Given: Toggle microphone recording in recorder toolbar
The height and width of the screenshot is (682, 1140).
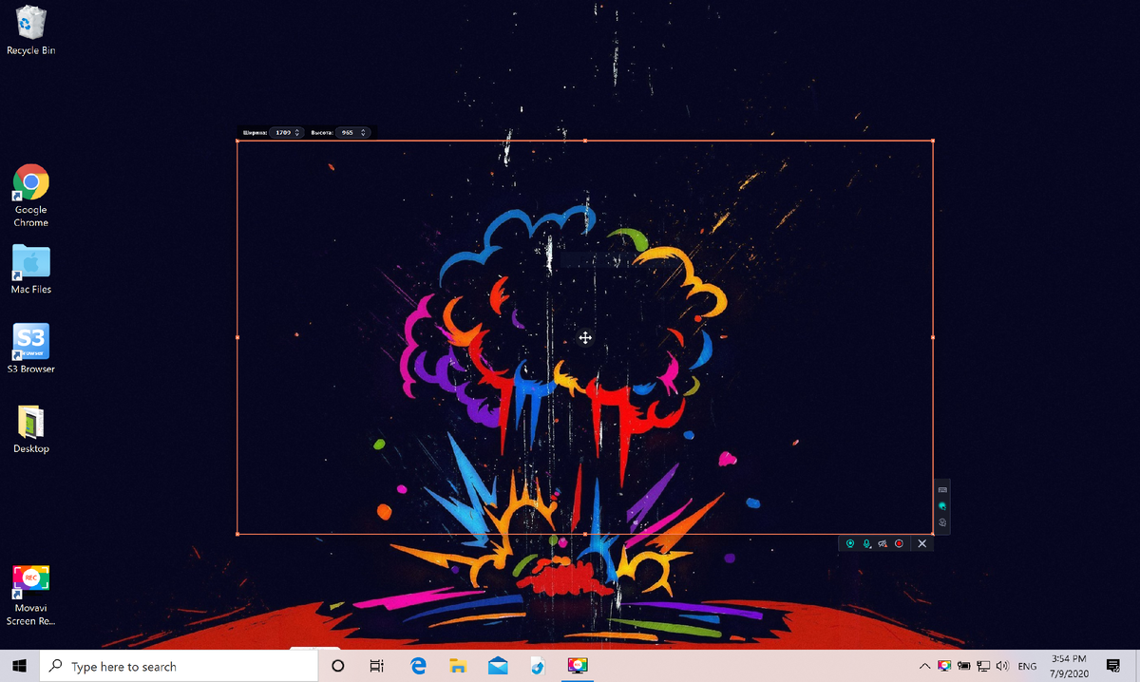Looking at the screenshot, I should coord(866,543).
